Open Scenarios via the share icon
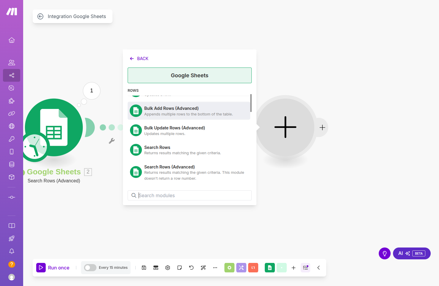The width and height of the screenshot is (439, 286). [x=12, y=75]
